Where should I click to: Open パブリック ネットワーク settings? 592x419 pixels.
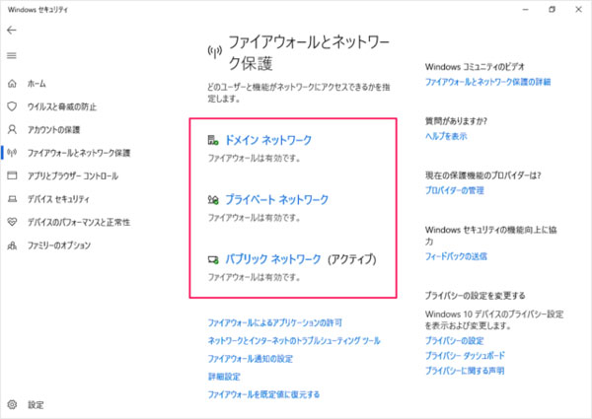tap(273, 259)
